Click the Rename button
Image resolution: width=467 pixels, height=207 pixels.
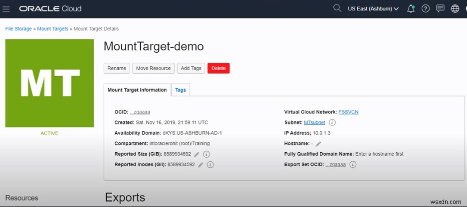[117, 68]
